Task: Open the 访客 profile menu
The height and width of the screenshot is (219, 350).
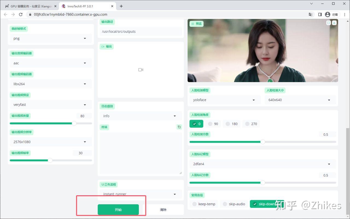Action: coord(331,14)
